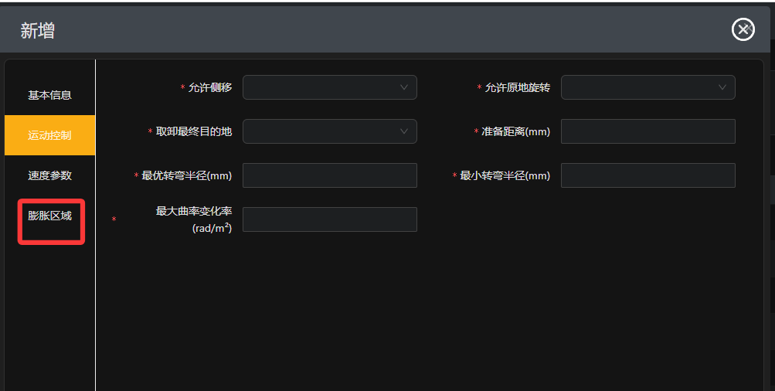The width and height of the screenshot is (775, 391).
Task: Click the 最小转弯半径(mm) label text
Action: click(x=505, y=175)
